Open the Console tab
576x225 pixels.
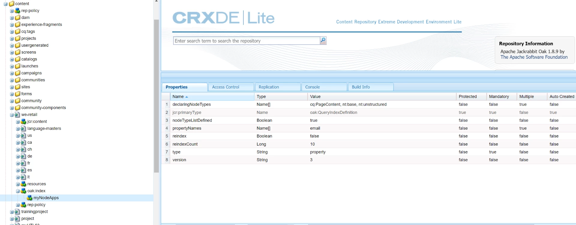324,87
